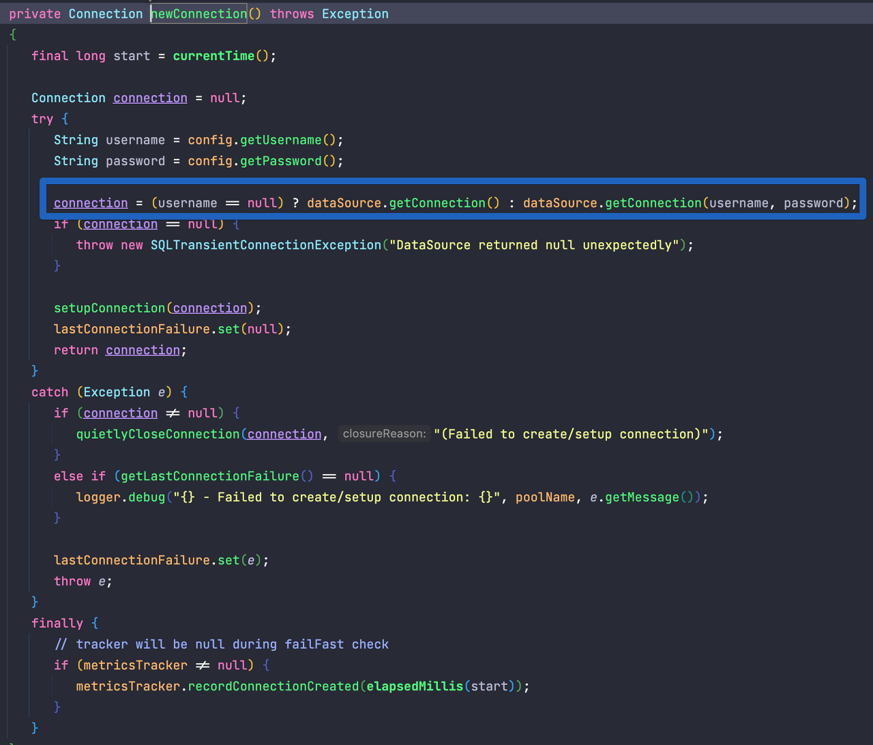Click getConnection taking username and password
Image resolution: width=873 pixels, height=745 pixels.
coord(653,203)
